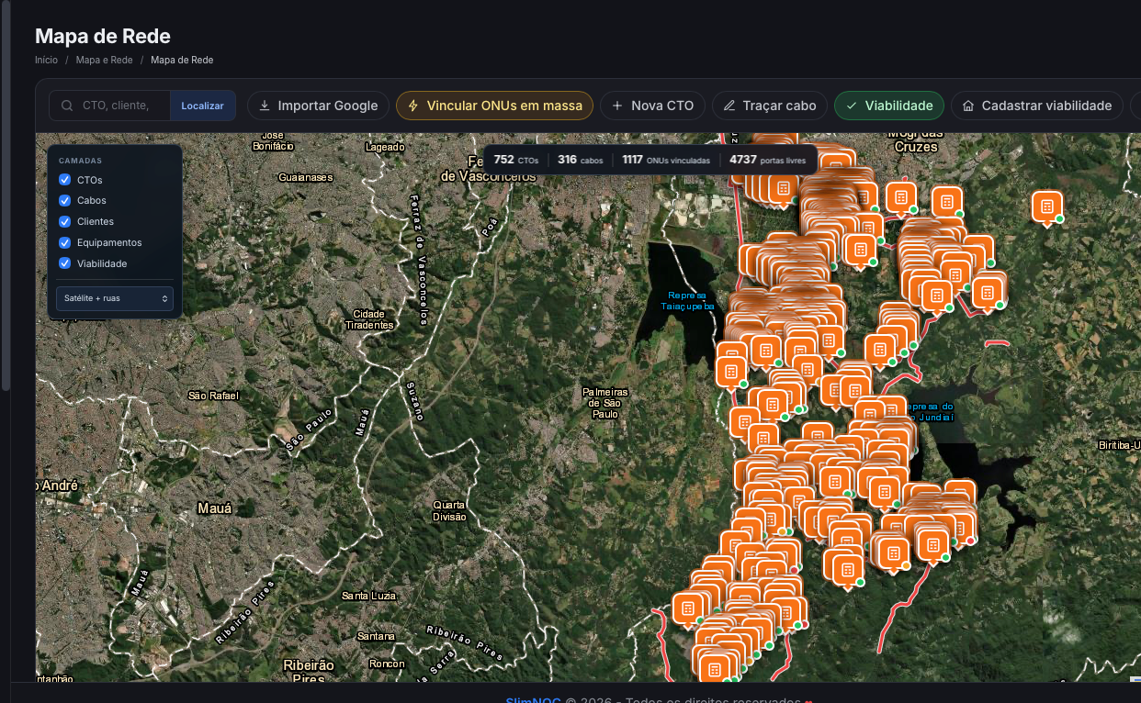Create a new CTO with Nova CTO
The height and width of the screenshot is (703, 1141).
652,106
